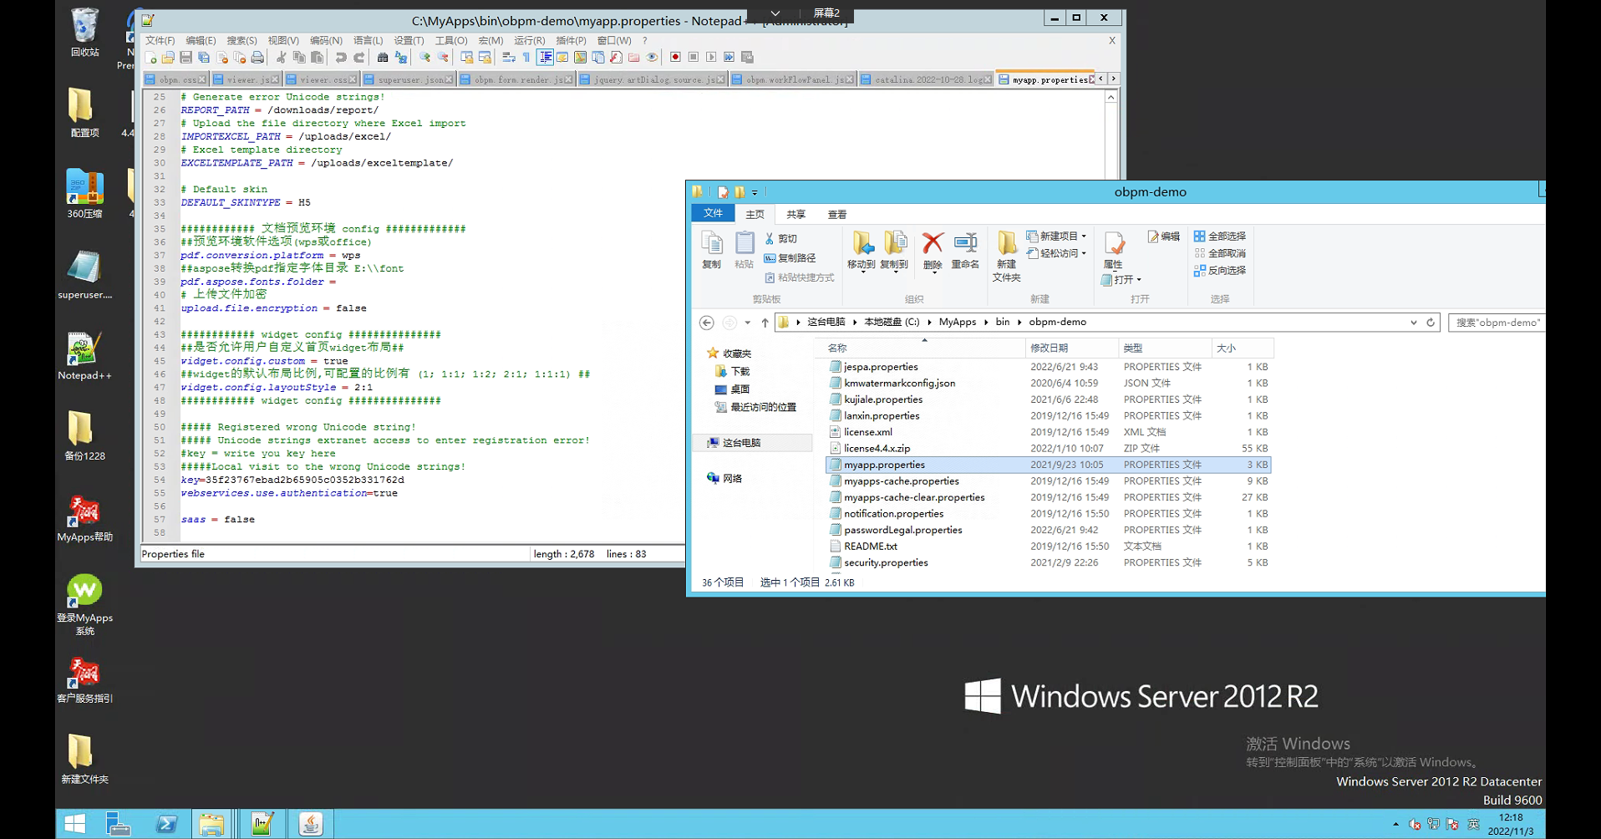This screenshot has width=1601, height=839.
Task: Click 剪切 in the Explorer ribbon
Action: point(781,239)
